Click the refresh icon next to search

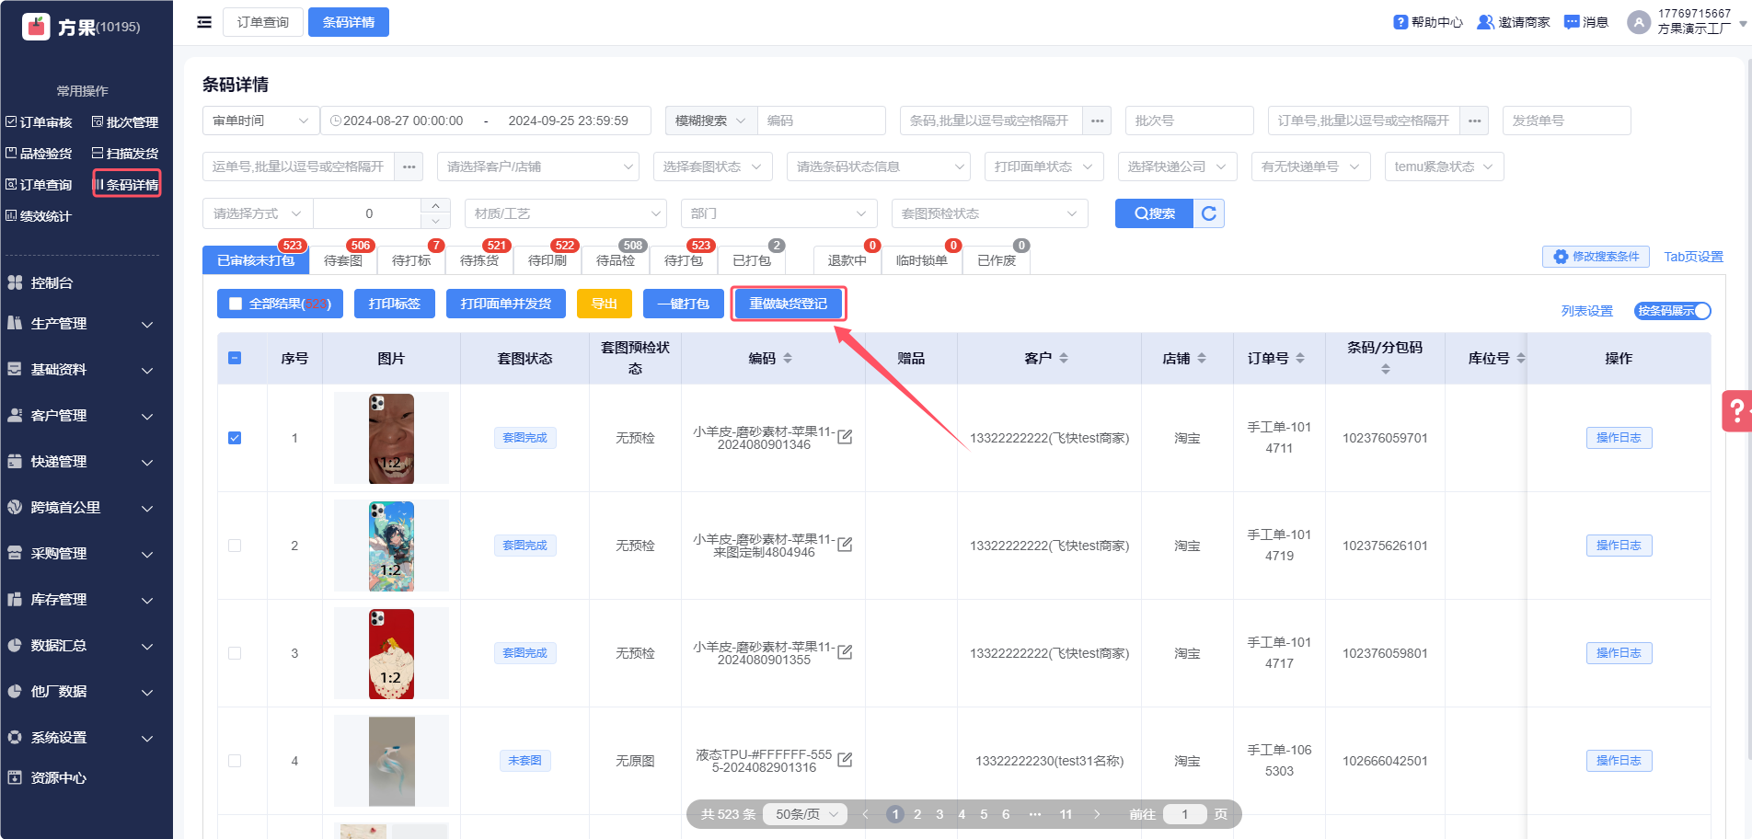1209,213
